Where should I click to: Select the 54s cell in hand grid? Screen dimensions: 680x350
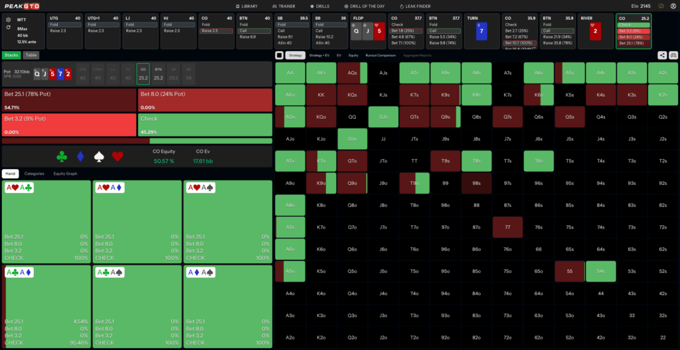pos(600,271)
